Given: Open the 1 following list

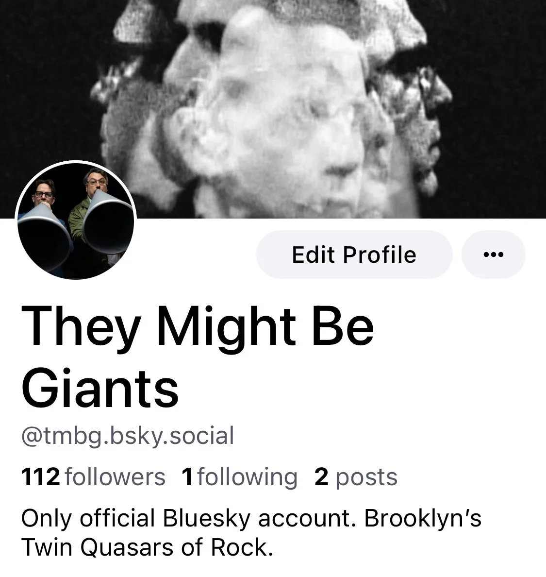Looking at the screenshot, I should pos(239,477).
